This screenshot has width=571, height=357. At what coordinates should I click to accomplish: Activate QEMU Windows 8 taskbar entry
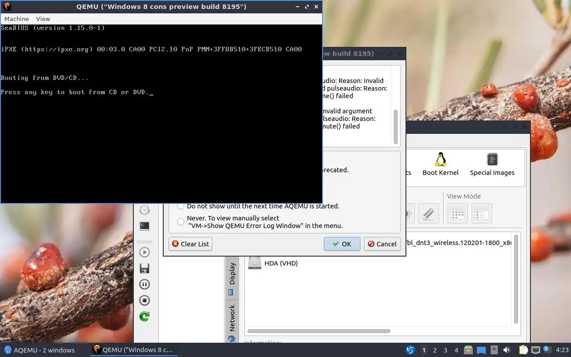[x=133, y=350]
